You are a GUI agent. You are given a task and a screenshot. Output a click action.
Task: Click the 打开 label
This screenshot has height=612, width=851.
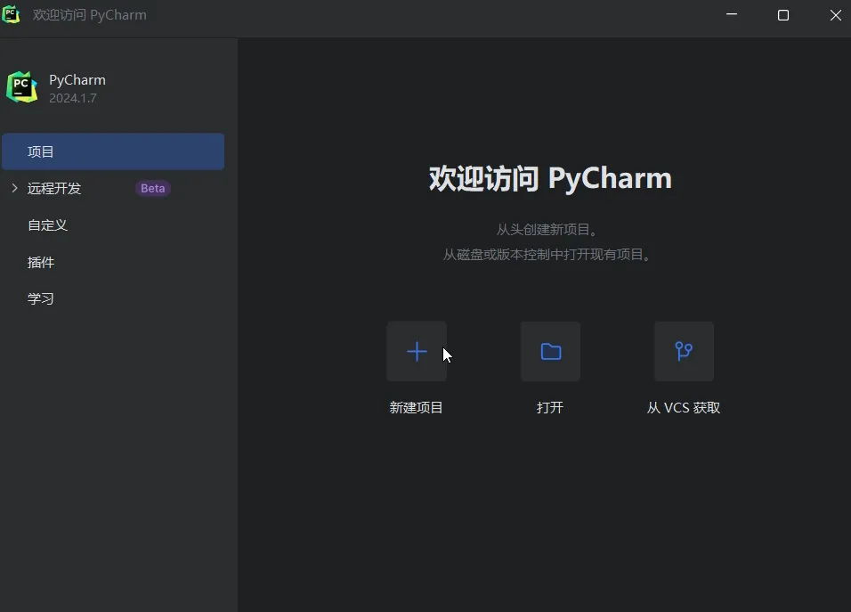tap(550, 408)
